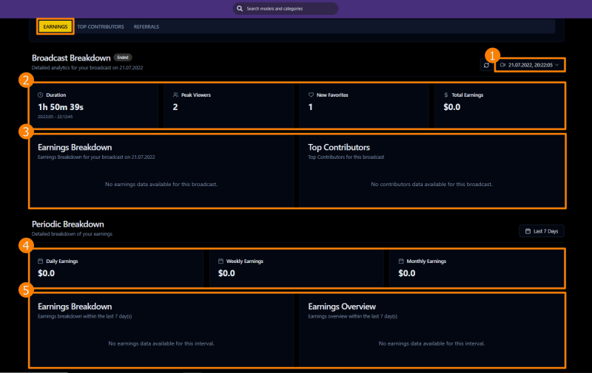Click the dollar icon beside Total Earnings

(445, 95)
